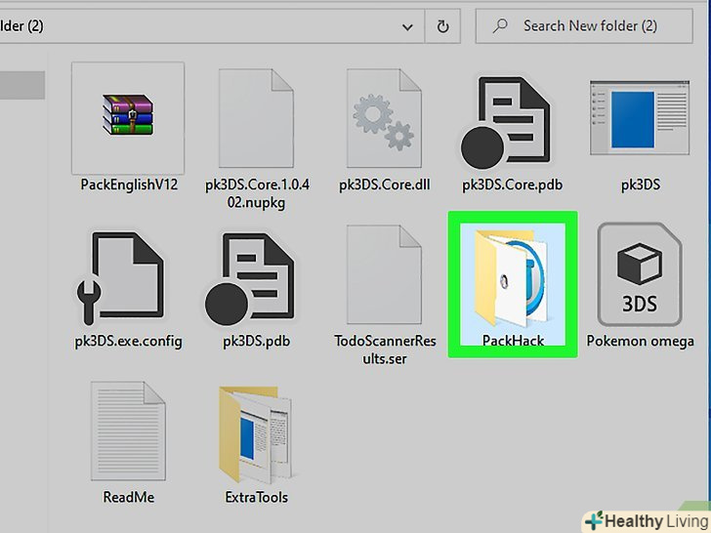Click the address bar path text

(21, 25)
